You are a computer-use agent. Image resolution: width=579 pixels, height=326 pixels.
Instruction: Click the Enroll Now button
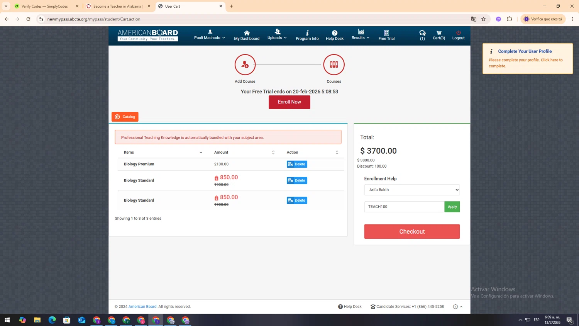tap(289, 102)
